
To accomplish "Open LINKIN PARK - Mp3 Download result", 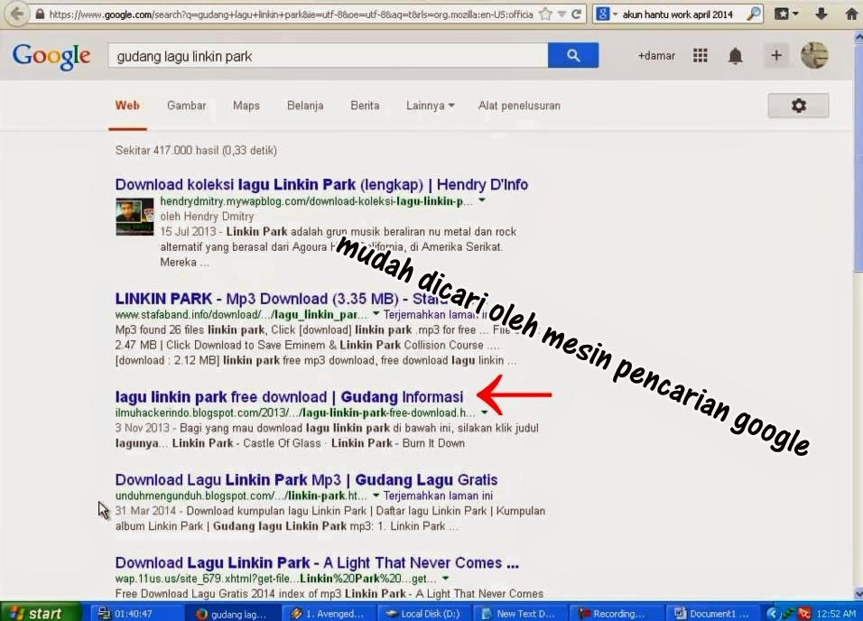I will 280,299.
